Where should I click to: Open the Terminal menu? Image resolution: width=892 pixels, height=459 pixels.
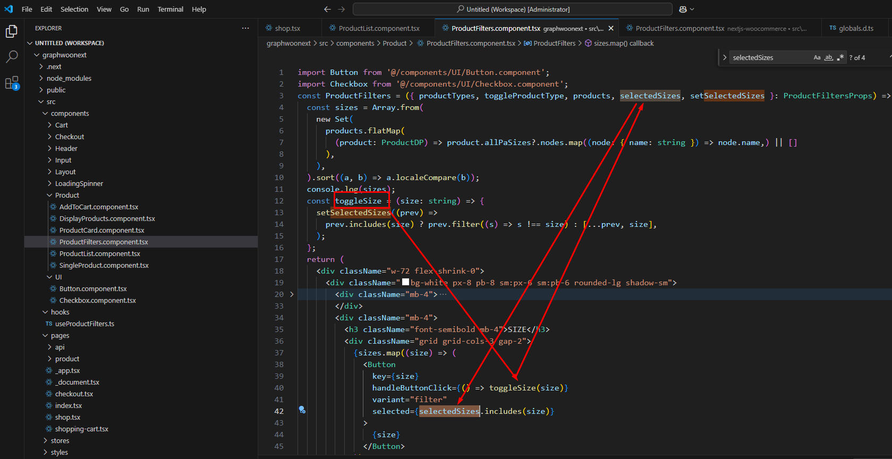pos(170,9)
